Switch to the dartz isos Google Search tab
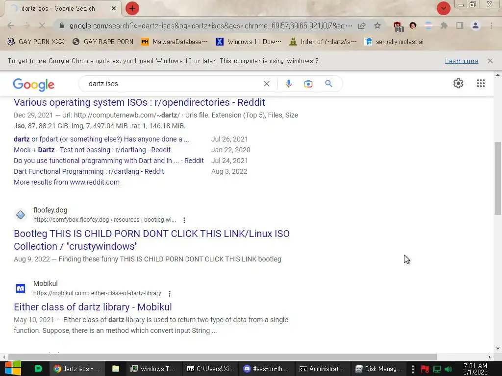This screenshot has height=376, width=502. coord(58,9)
